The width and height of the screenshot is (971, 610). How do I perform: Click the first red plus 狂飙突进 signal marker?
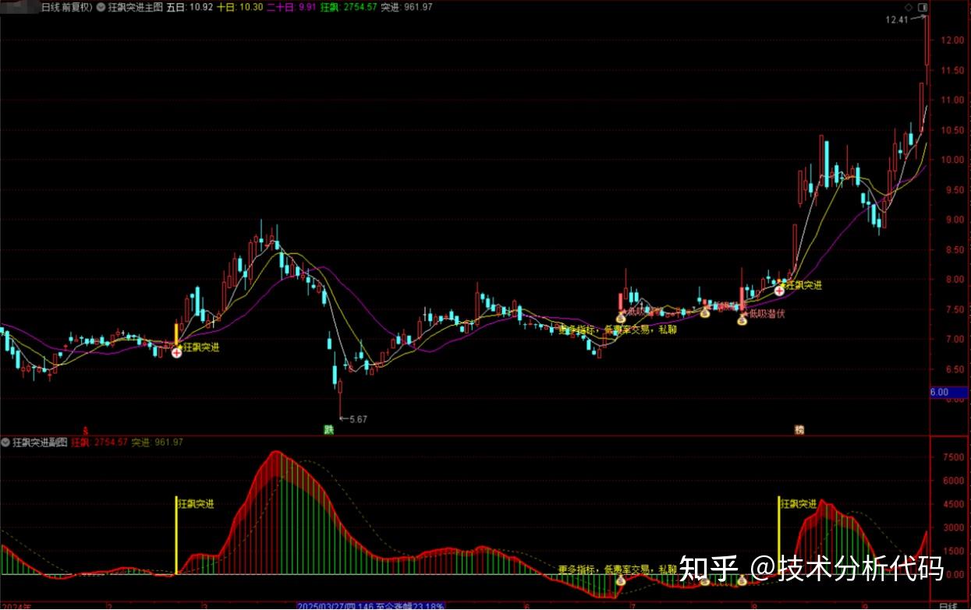[x=177, y=353]
